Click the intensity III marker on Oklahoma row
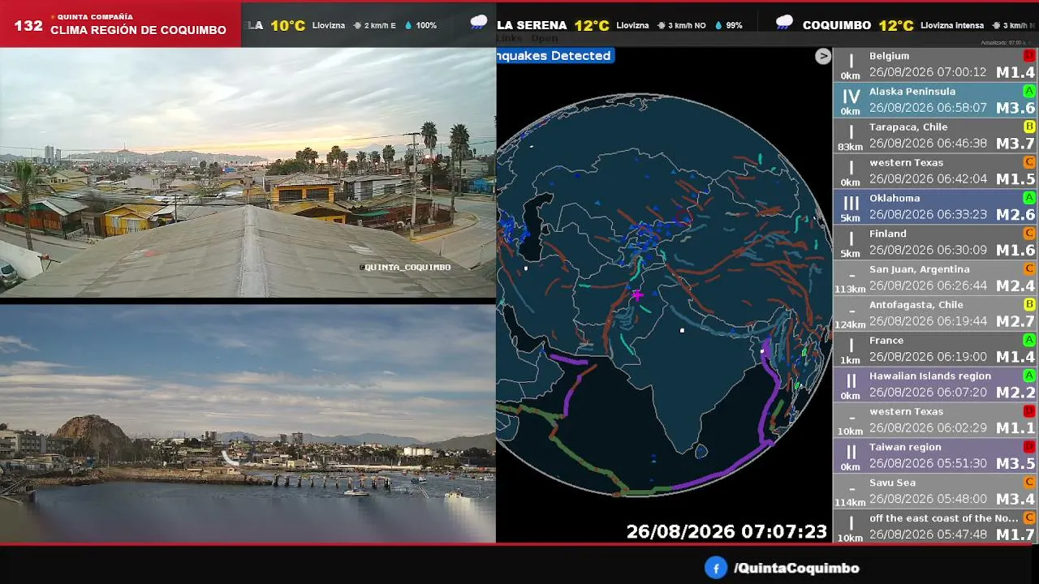 [x=851, y=204]
